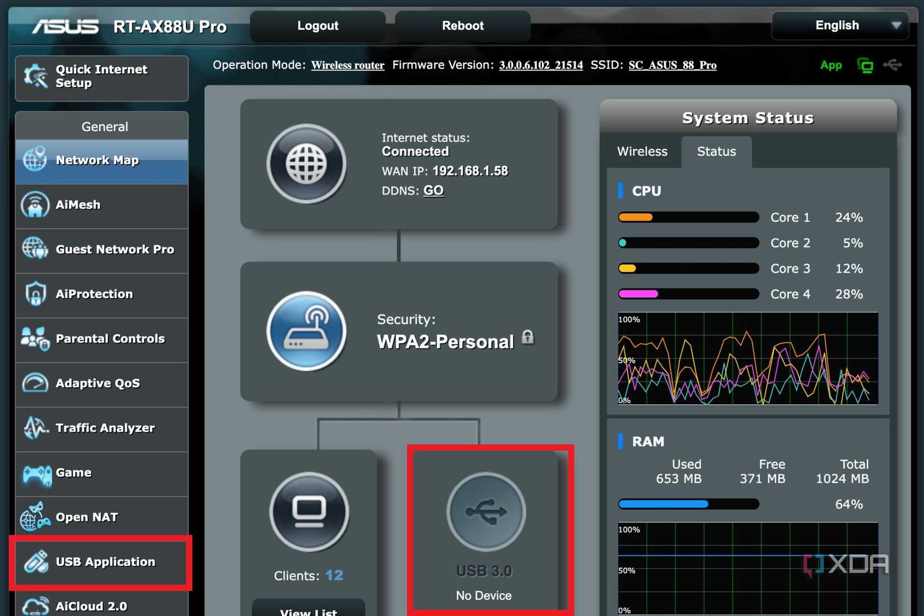Open the Network Map sidebar icon
Image resolution: width=924 pixels, height=616 pixels.
pyautogui.click(x=35, y=160)
